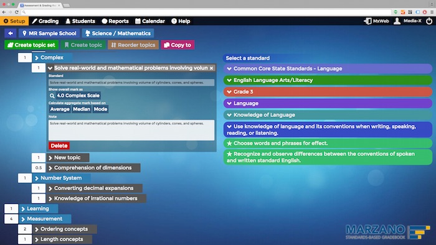Click the power logout icon

[429, 21]
